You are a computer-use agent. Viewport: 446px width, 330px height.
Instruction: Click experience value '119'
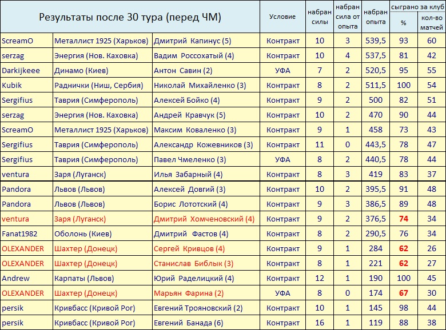coord(376,323)
